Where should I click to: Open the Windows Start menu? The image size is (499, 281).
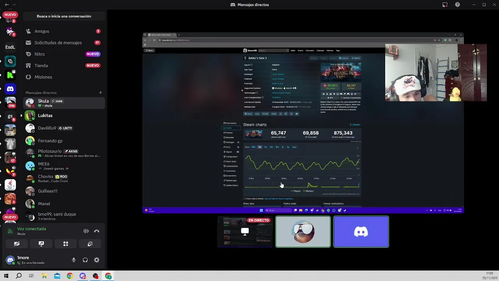[6, 276]
